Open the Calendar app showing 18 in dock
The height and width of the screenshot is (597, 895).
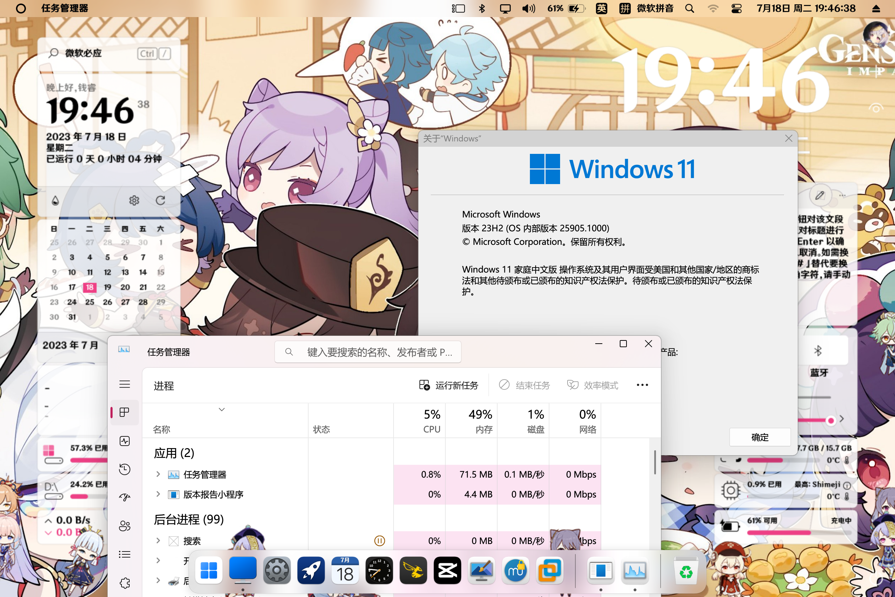pos(345,570)
